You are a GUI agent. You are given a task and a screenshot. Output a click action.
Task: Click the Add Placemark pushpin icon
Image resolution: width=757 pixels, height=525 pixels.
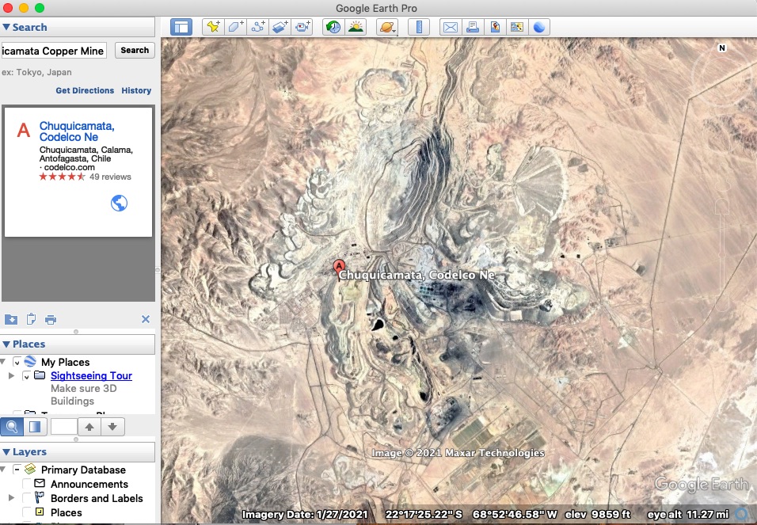click(x=212, y=27)
